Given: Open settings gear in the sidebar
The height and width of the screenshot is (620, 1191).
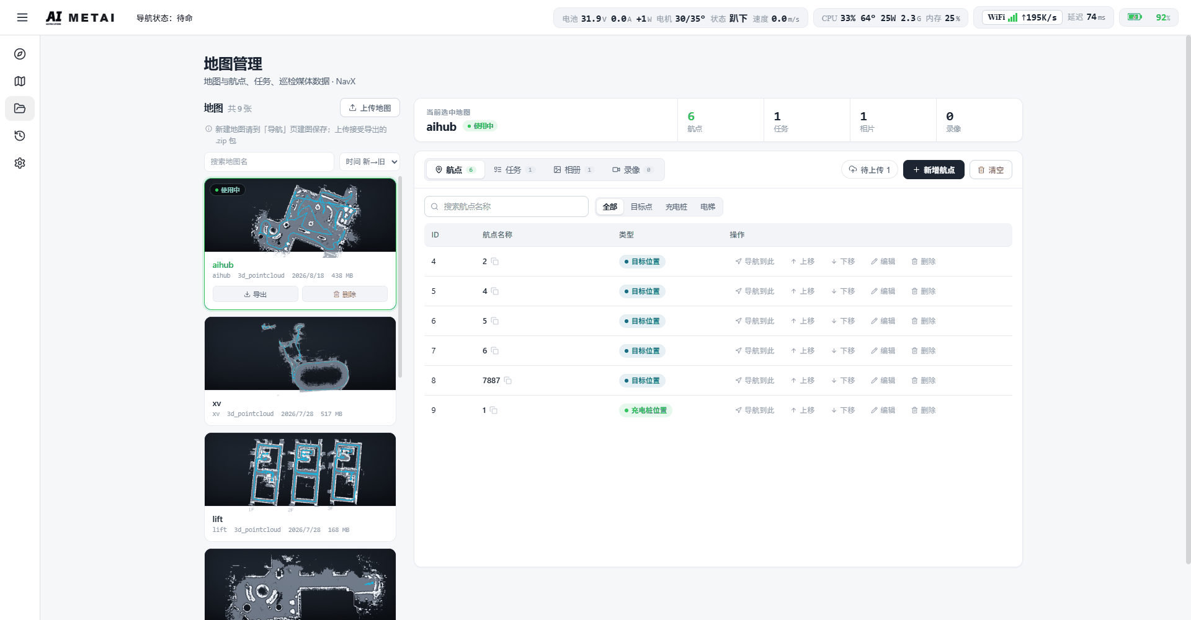Looking at the screenshot, I should (20, 163).
